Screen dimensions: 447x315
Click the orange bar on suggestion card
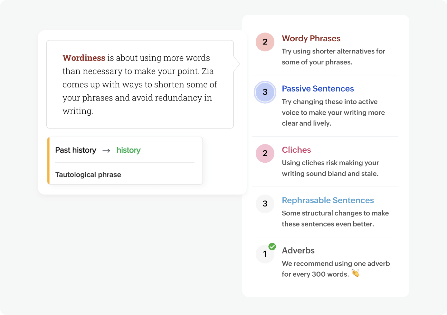pos(48,161)
